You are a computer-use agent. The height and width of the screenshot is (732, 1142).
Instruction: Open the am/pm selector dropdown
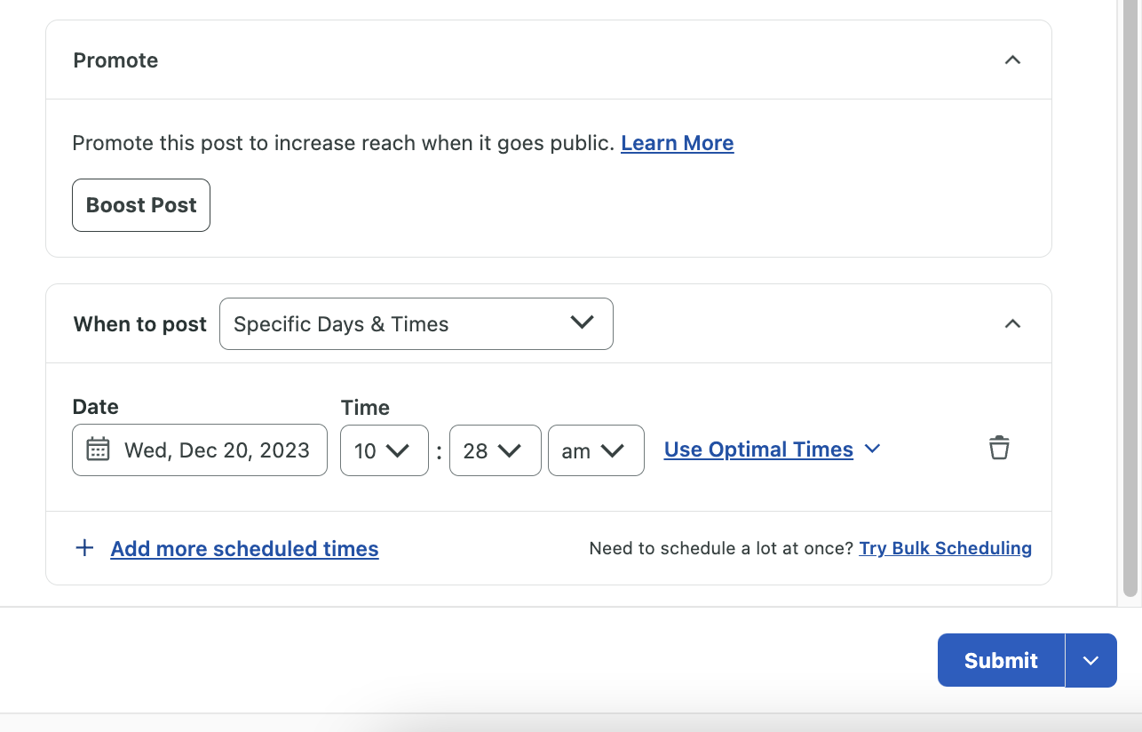tap(596, 450)
